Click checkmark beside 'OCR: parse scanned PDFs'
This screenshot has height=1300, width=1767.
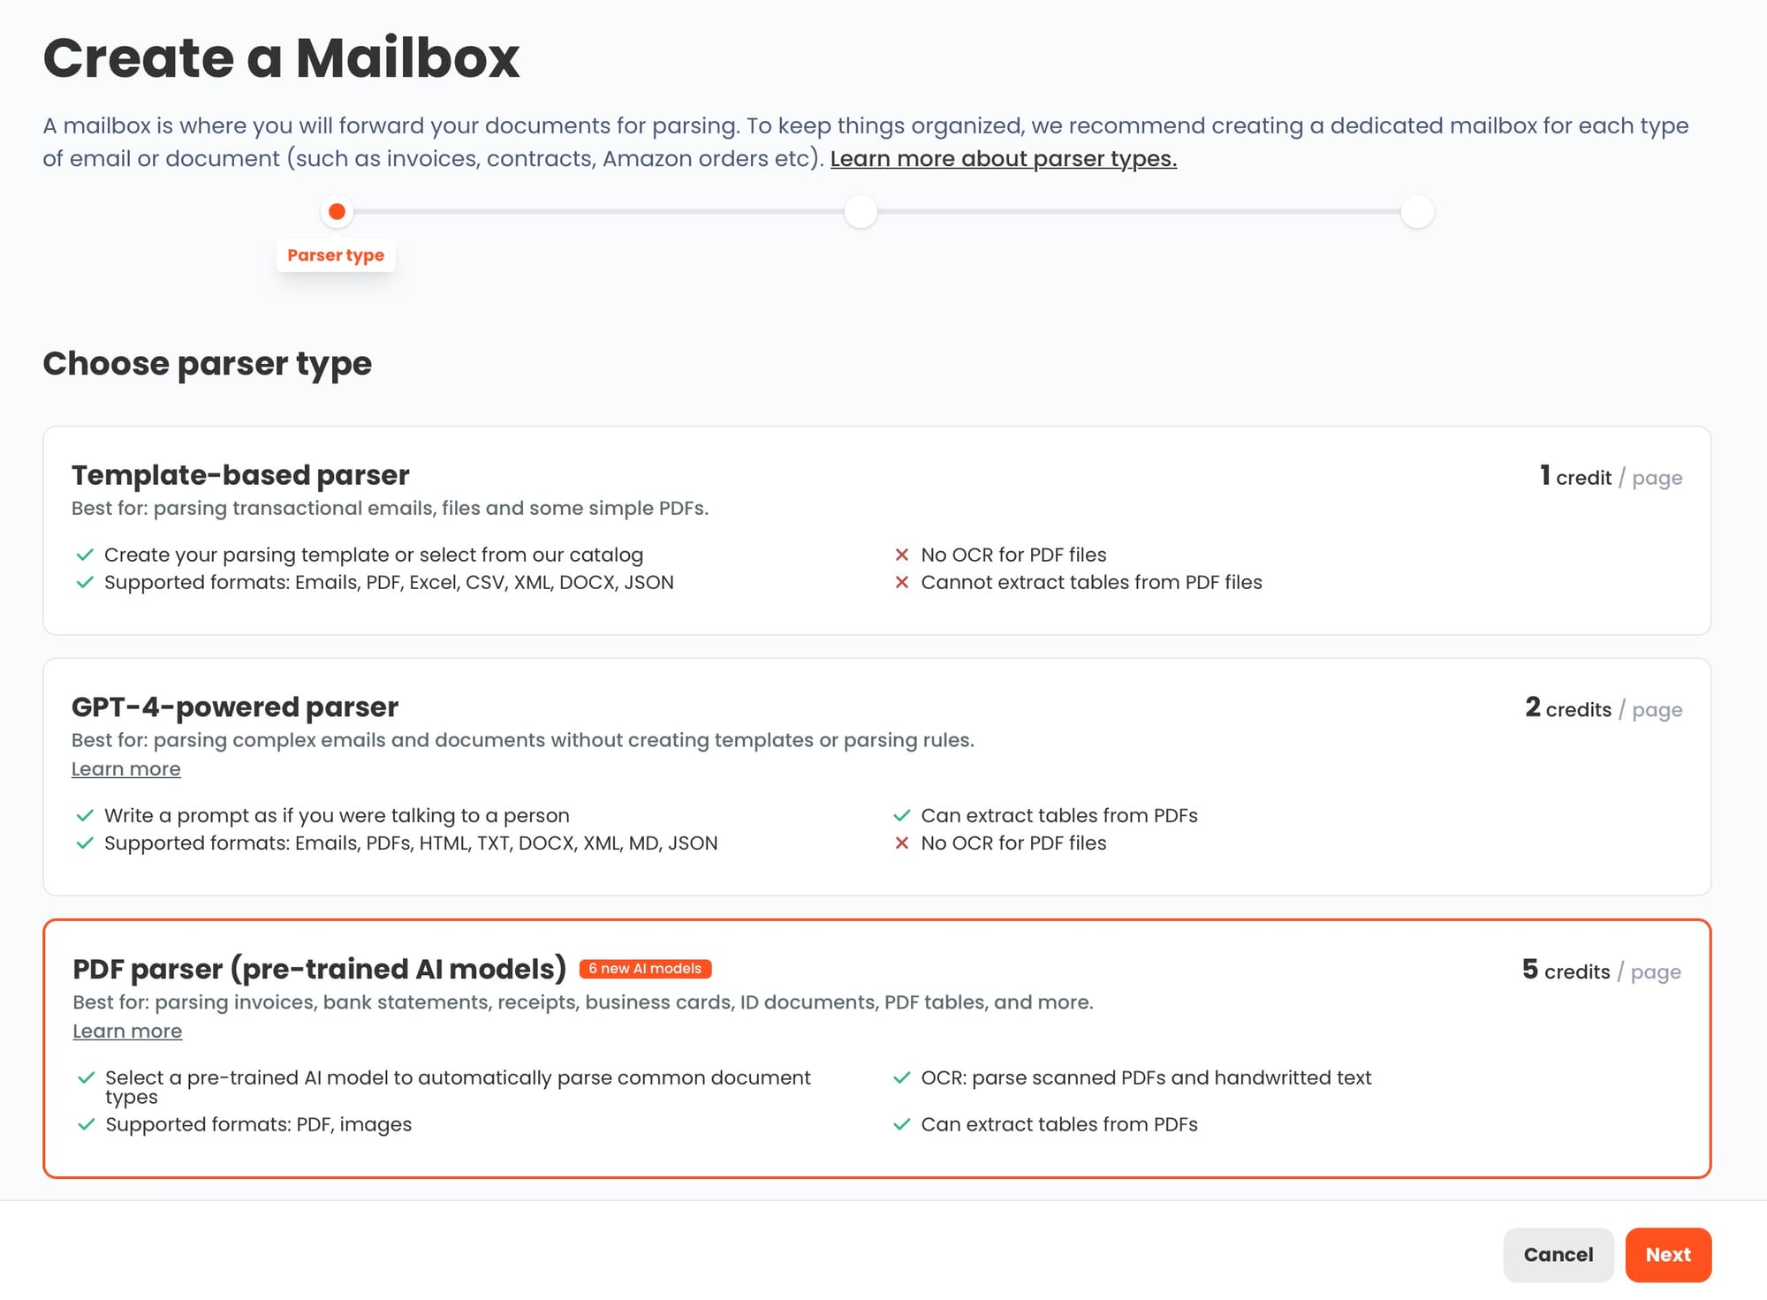(902, 1077)
